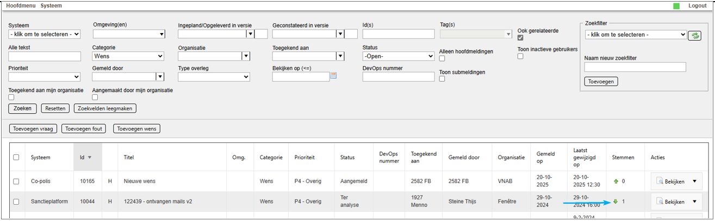Focus the Id(s) input field
The width and height of the screenshot is (715, 221).
pyautogui.click(x=399, y=34)
